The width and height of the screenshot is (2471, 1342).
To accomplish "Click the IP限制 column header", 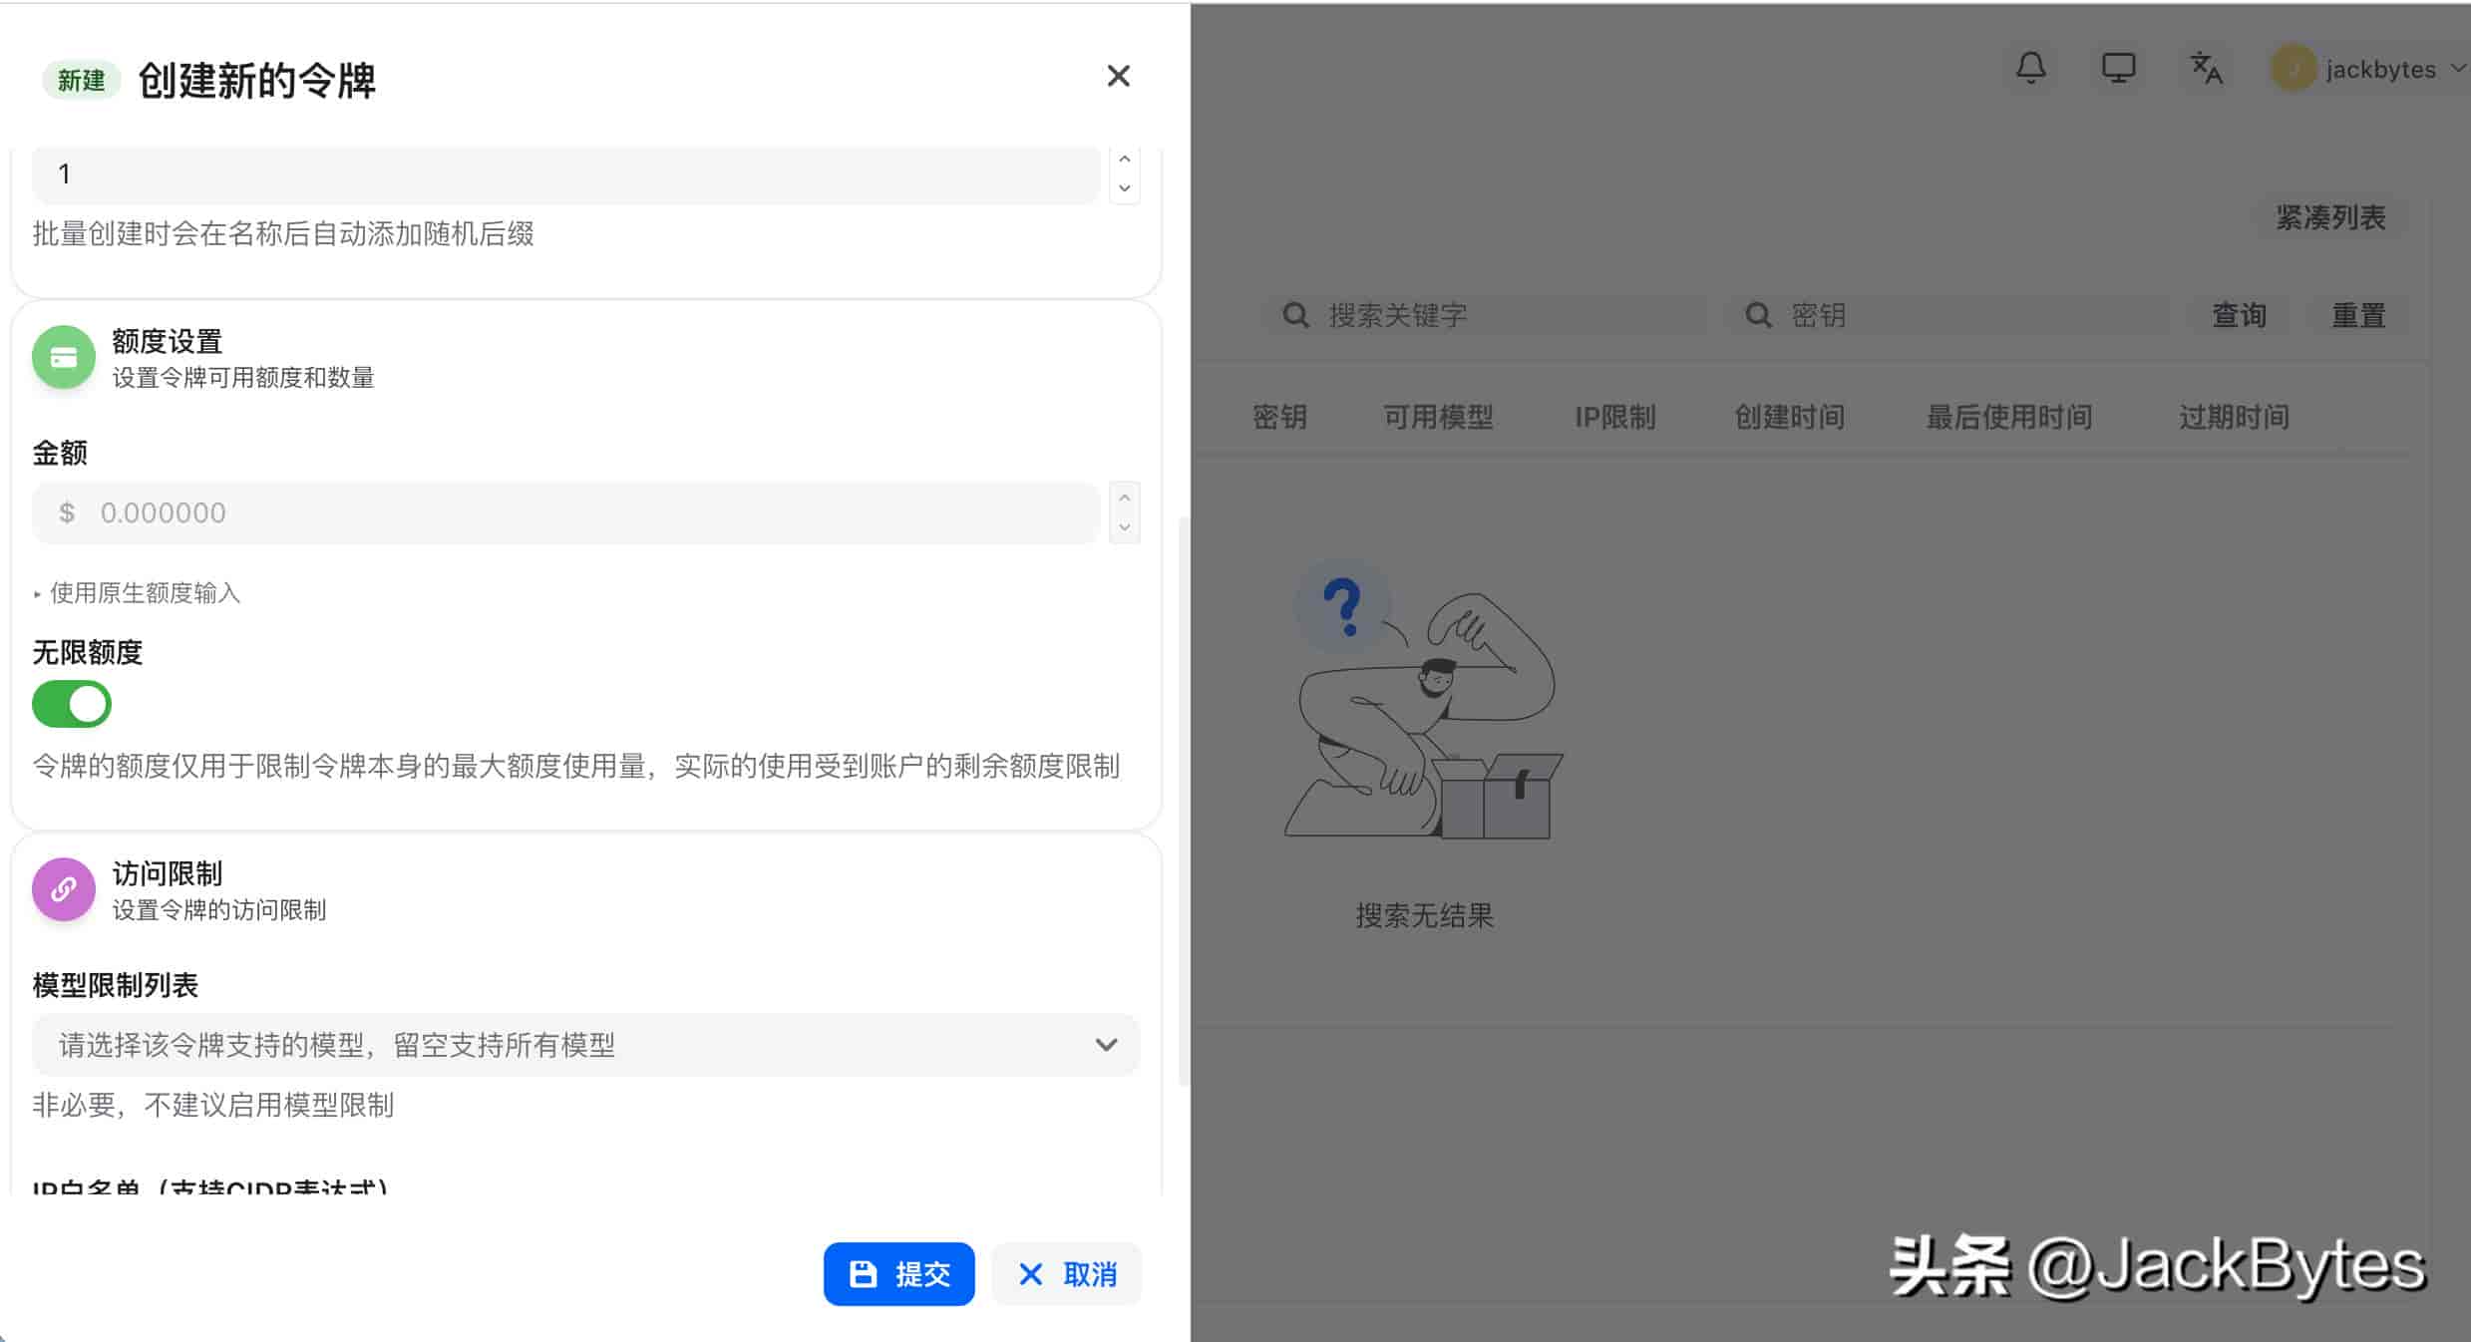I will click(x=1614, y=417).
